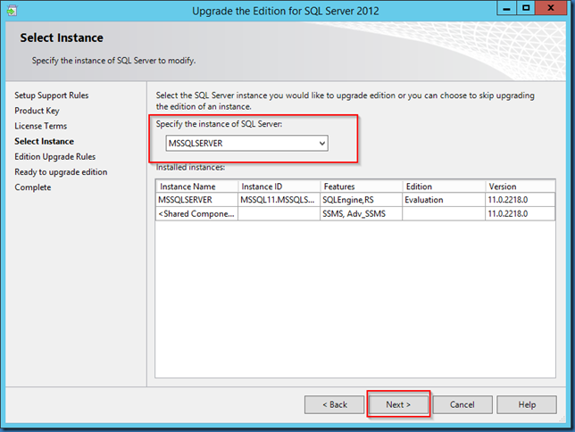
Task: Select the MSSQLSERVER row in installed instances
Action: [355, 200]
